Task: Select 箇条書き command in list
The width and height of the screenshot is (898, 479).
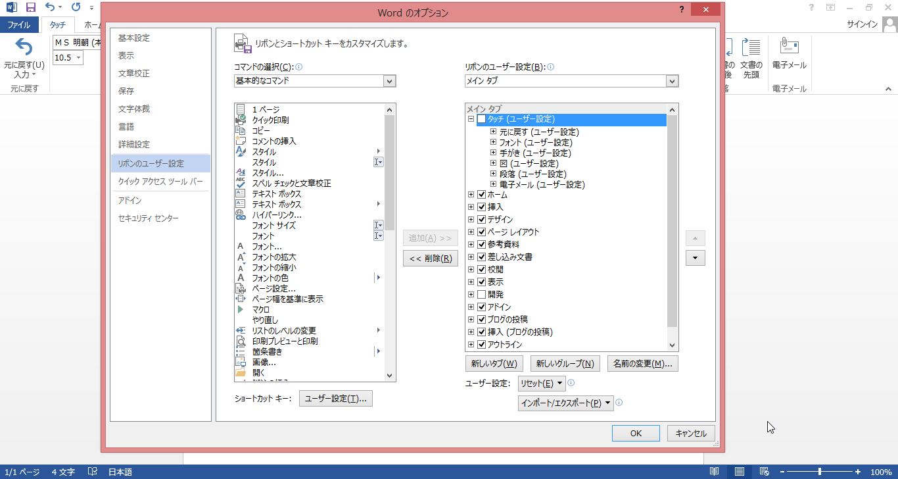Action: click(267, 351)
